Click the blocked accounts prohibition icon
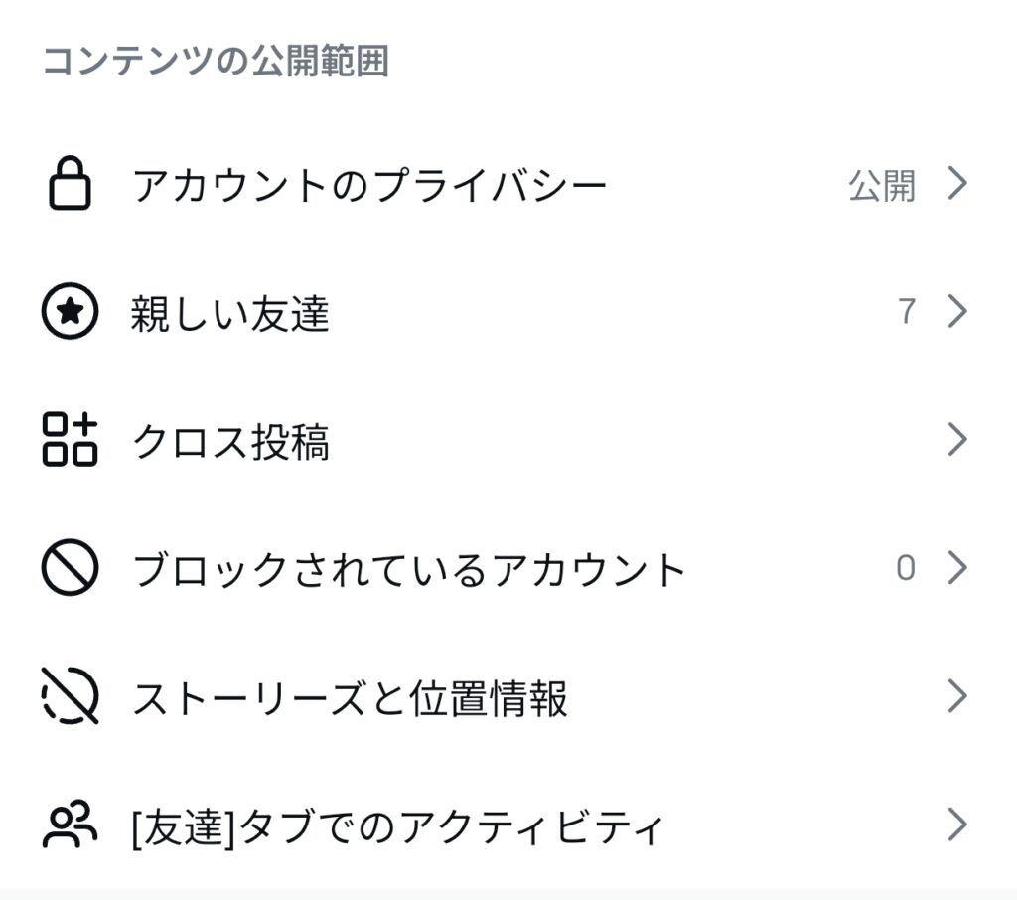Image resolution: width=1017 pixels, height=900 pixels. pos(70,569)
